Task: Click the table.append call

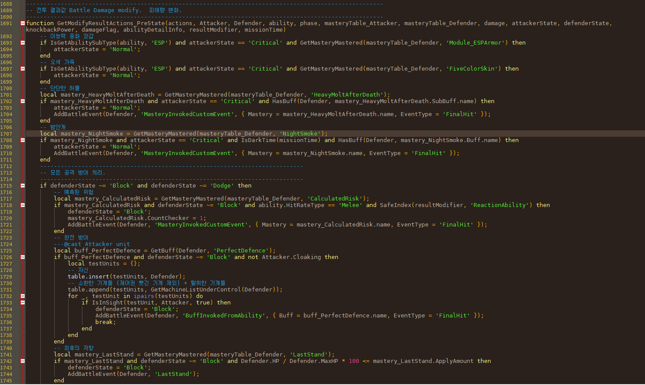Action: (88, 290)
